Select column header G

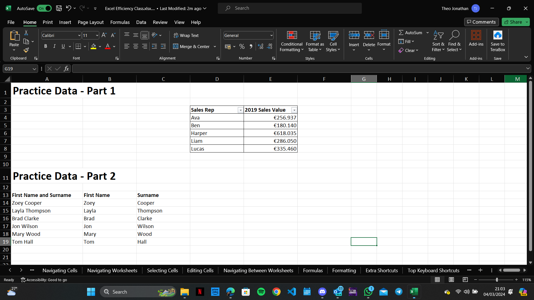(364, 79)
